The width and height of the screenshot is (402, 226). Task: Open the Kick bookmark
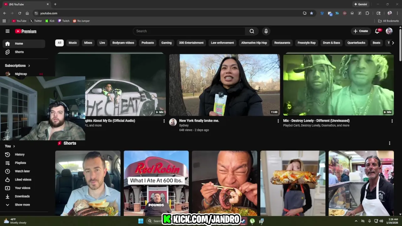pos(50,21)
